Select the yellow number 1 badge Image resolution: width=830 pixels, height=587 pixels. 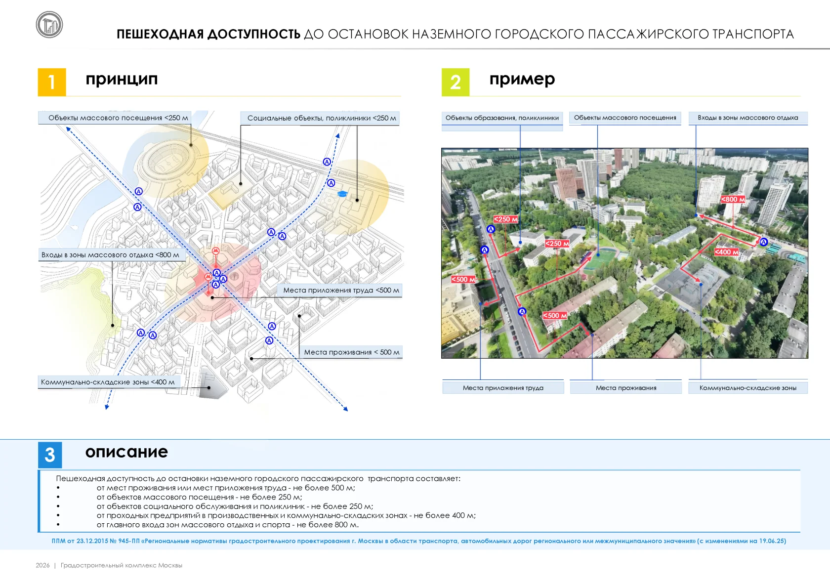point(52,82)
